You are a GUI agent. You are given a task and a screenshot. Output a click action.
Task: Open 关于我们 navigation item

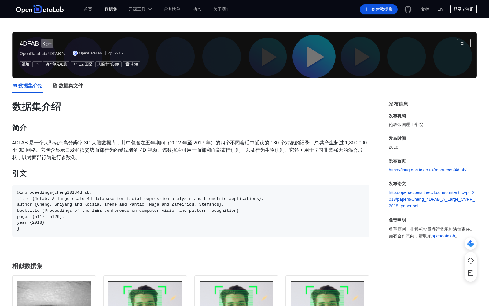[222, 9]
